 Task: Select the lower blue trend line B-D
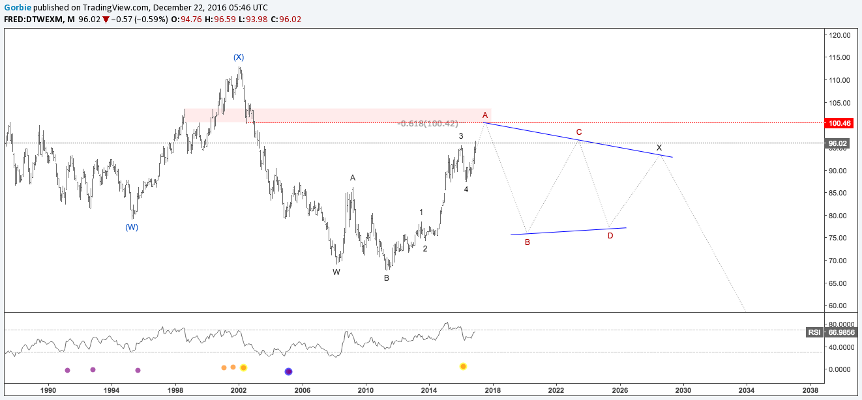(x=569, y=231)
